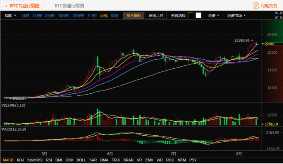Select the PSY indicator
Screen dimensions: 283x164
pos(193,160)
